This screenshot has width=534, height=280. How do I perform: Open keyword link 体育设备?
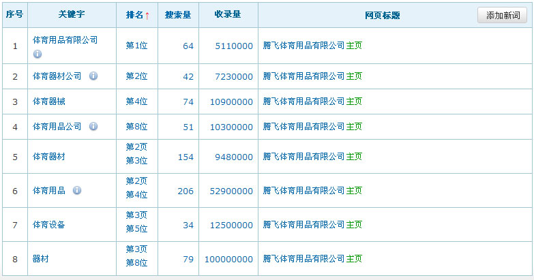point(49,224)
